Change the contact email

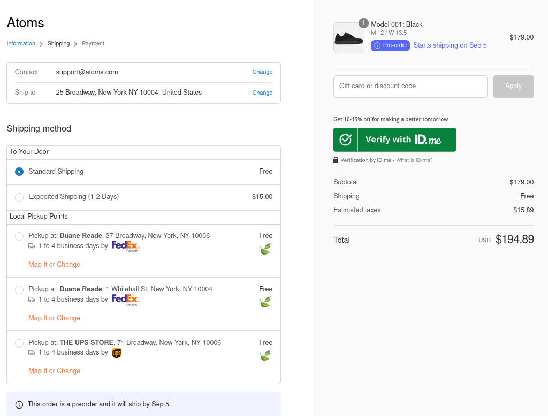pyautogui.click(x=262, y=72)
